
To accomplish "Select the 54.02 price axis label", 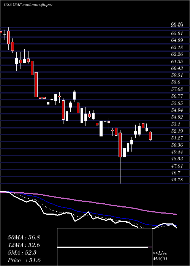I will (x=177, y=117).
